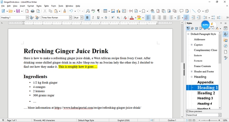
Task: Clone formatting with the paintbrush icon
Action: pos(65,11)
